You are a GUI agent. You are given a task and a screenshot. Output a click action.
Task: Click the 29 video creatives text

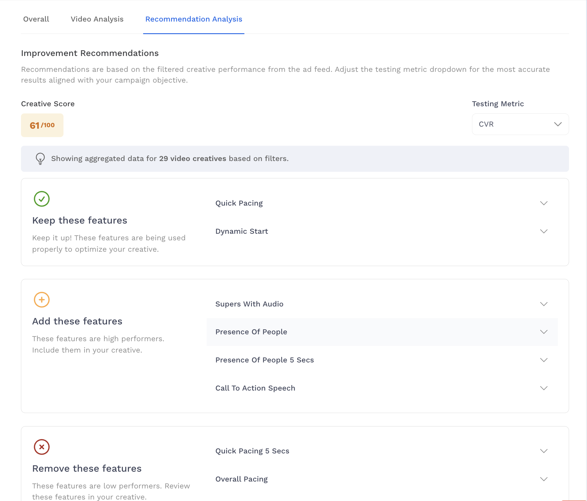193,159
